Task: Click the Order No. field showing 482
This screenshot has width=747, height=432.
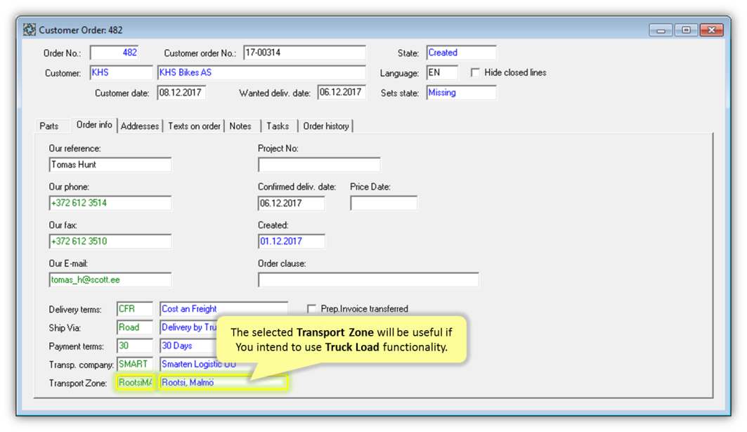Action: pyautogui.click(x=115, y=53)
